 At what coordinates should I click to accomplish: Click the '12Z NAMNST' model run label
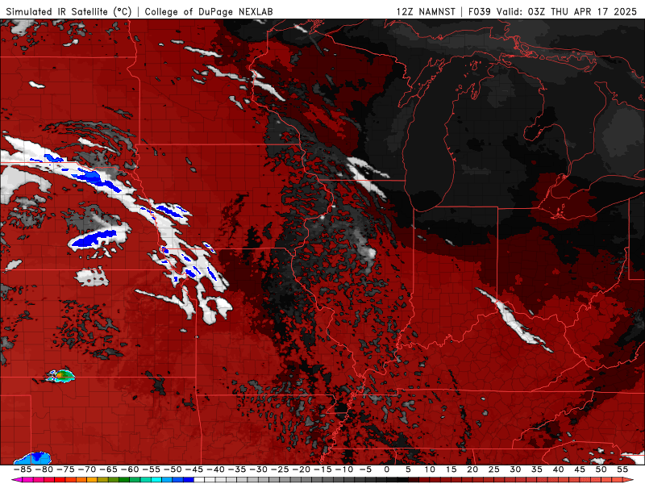point(426,11)
